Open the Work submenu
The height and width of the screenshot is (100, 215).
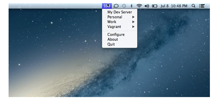pos(119,22)
